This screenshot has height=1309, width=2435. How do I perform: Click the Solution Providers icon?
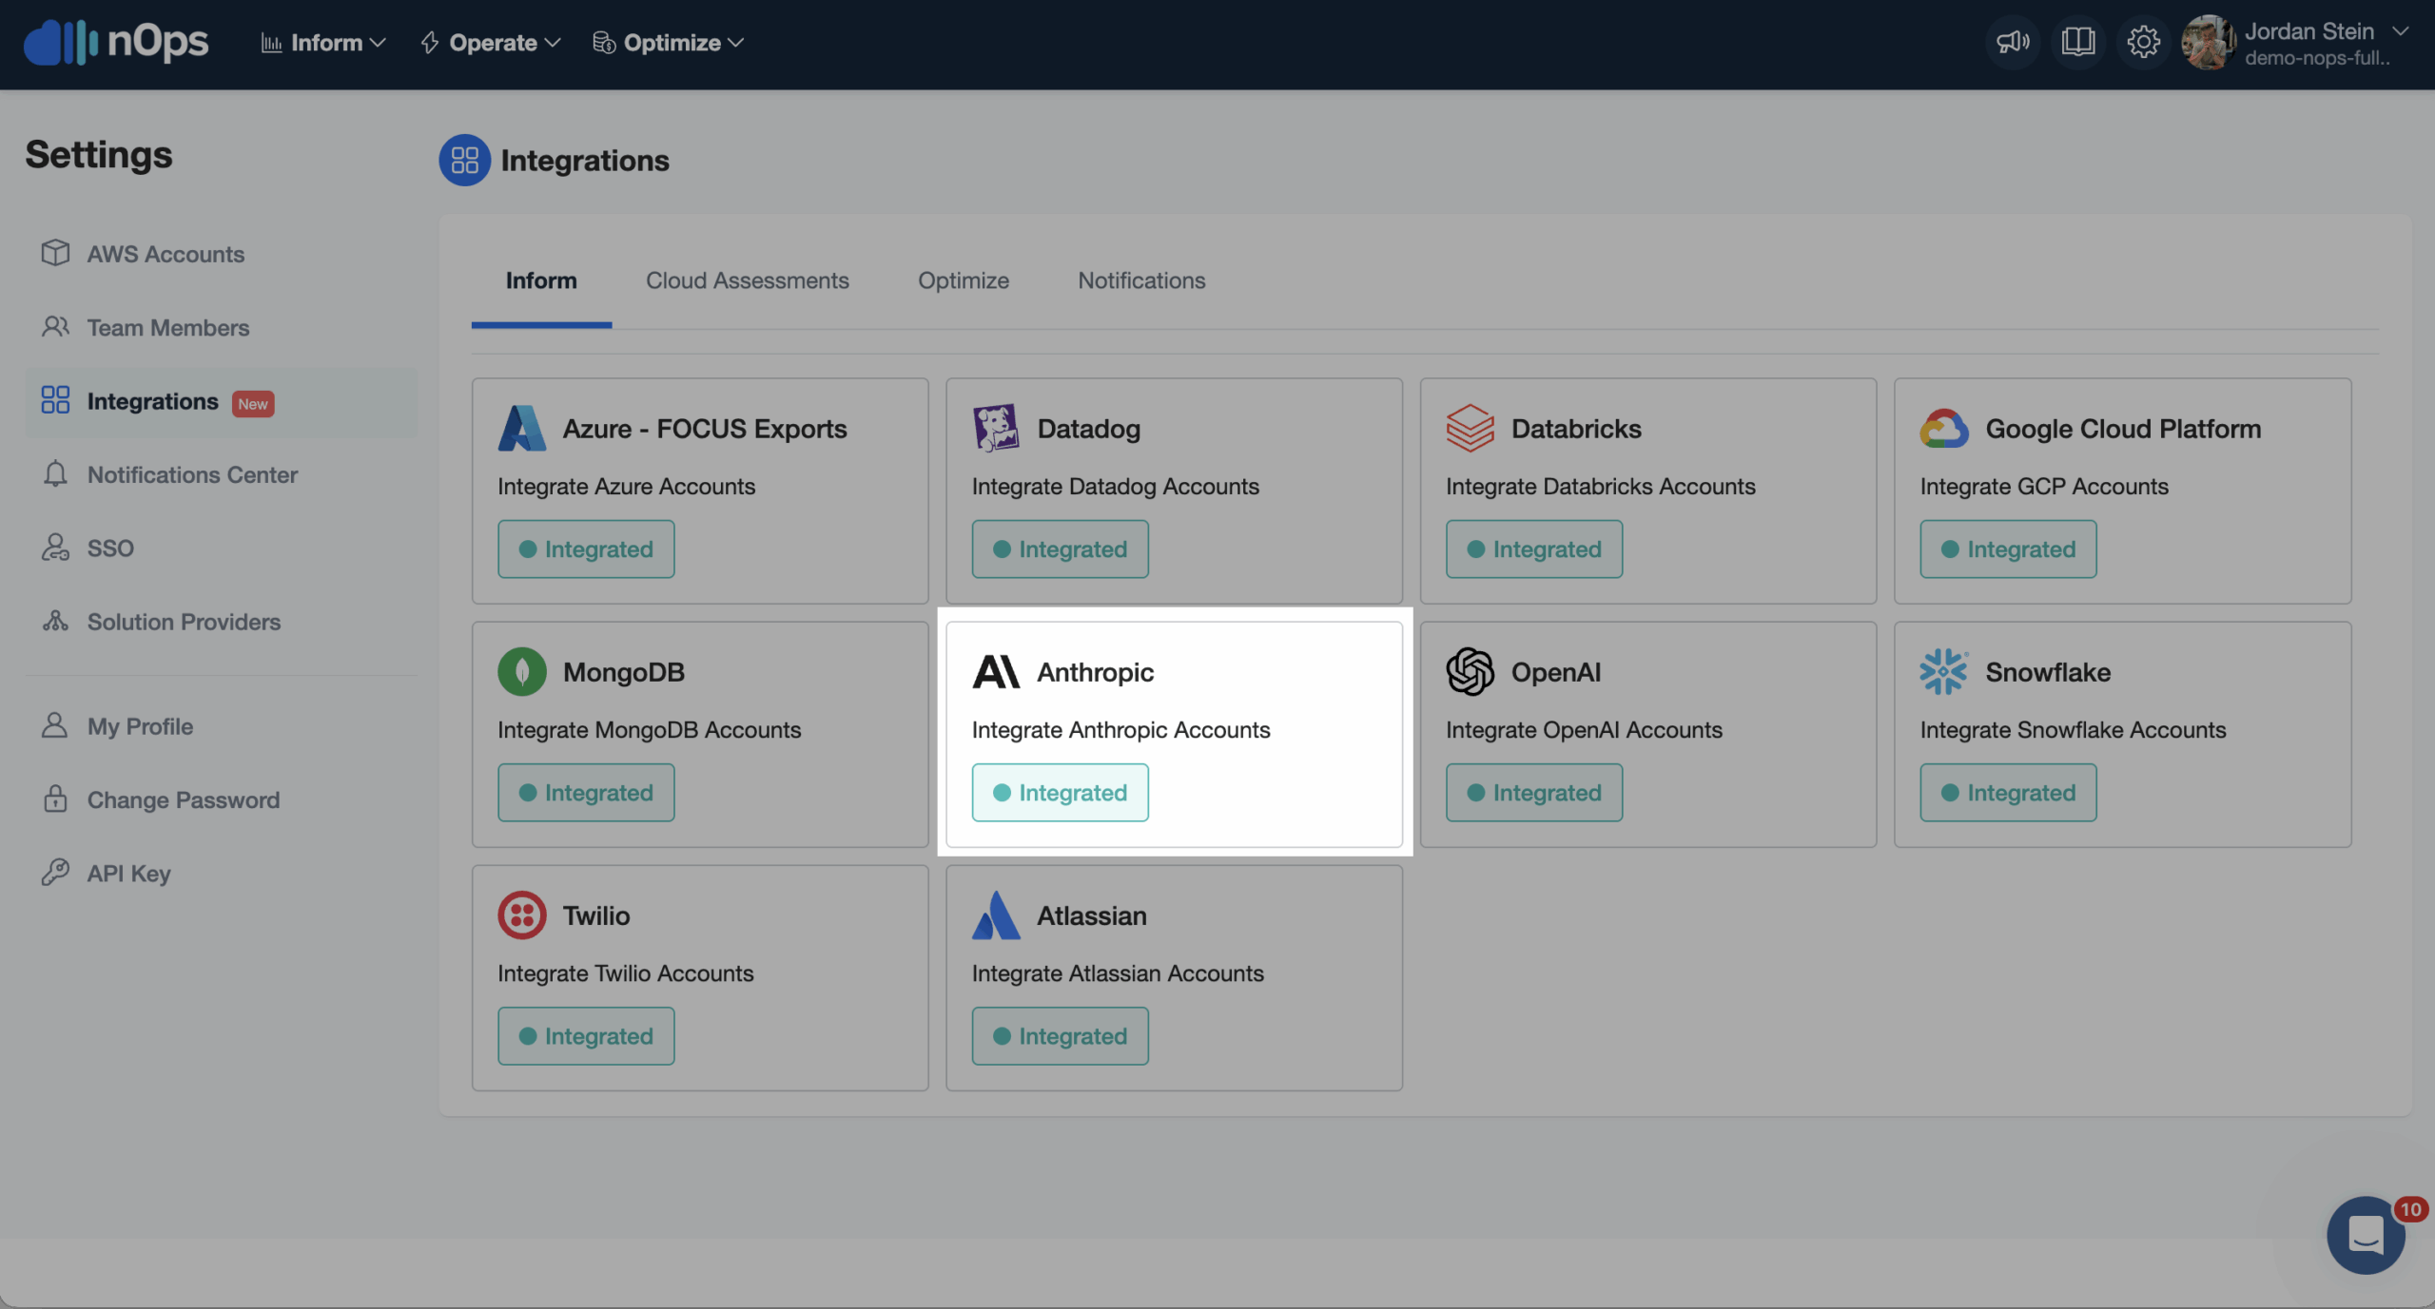pyautogui.click(x=55, y=621)
